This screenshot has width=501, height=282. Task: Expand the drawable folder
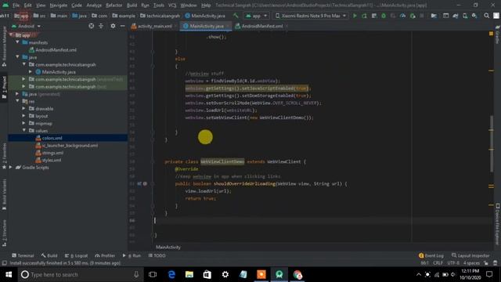tap(24, 108)
